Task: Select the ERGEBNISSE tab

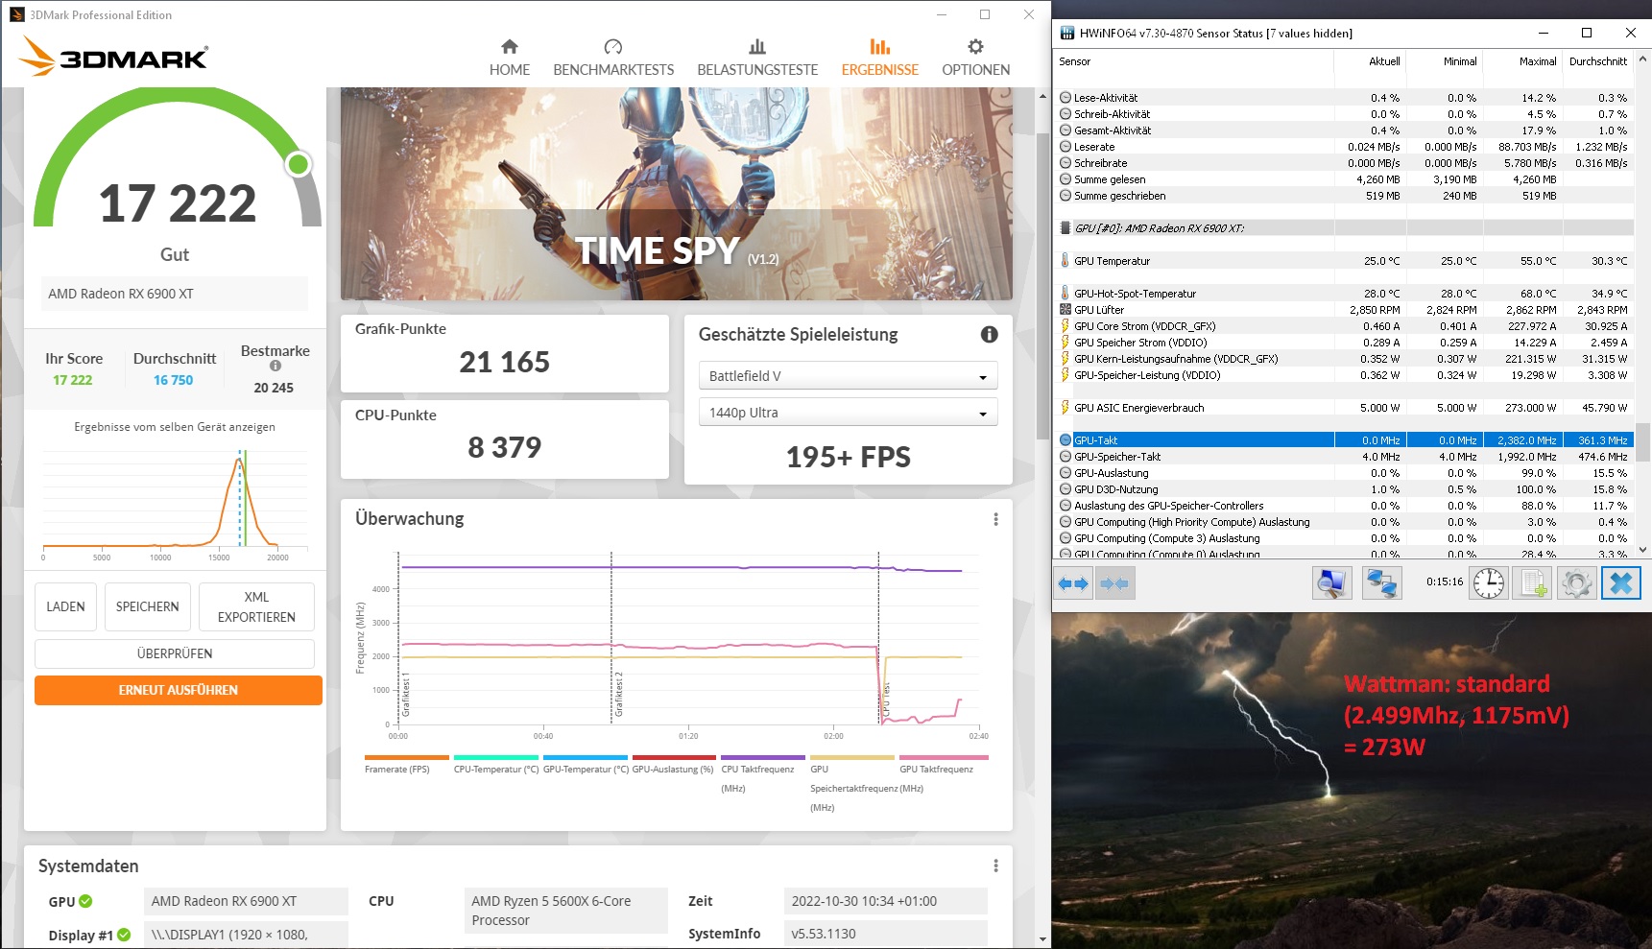Action: pos(880,58)
